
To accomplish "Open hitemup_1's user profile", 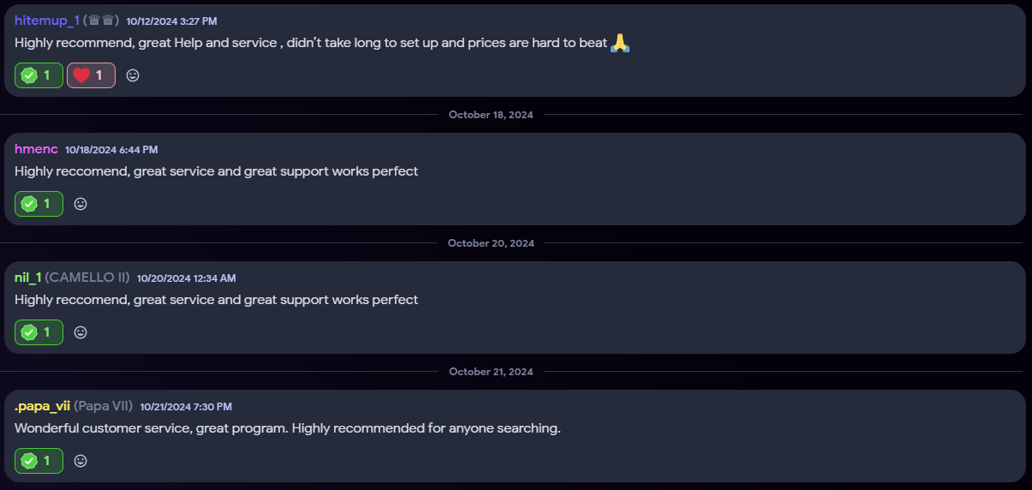I will 46,21.
